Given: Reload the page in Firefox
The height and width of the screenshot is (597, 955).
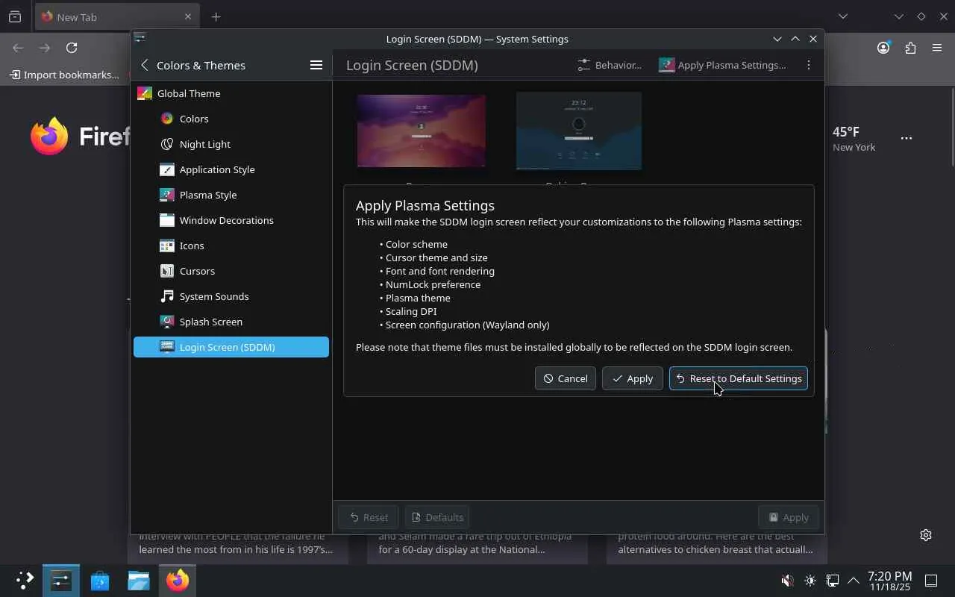Looking at the screenshot, I should click(72, 48).
